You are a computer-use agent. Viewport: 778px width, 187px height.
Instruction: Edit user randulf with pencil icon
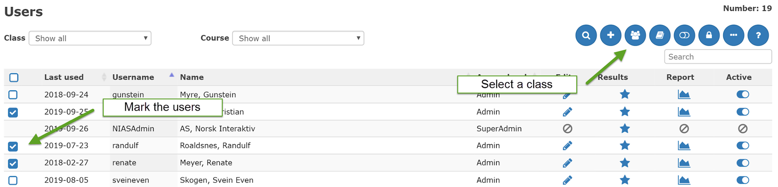pos(567,146)
